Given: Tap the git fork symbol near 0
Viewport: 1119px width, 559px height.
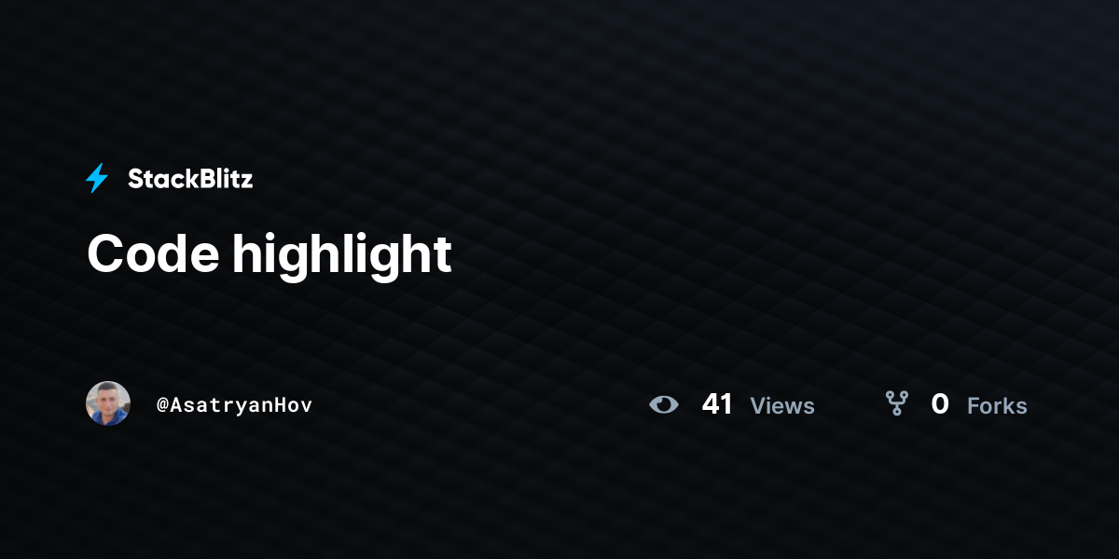Looking at the screenshot, I should 897,403.
